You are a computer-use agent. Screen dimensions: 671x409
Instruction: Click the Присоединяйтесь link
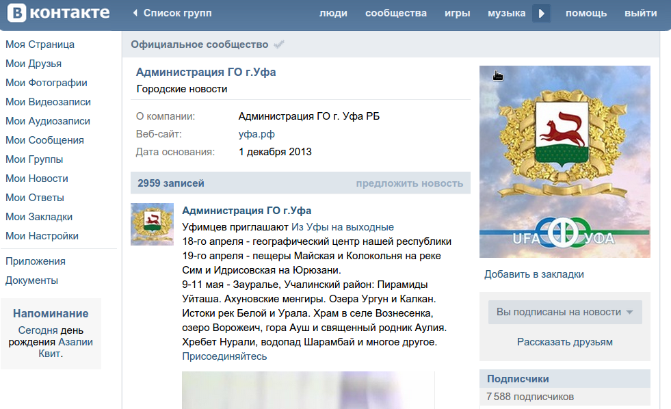(224, 356)
